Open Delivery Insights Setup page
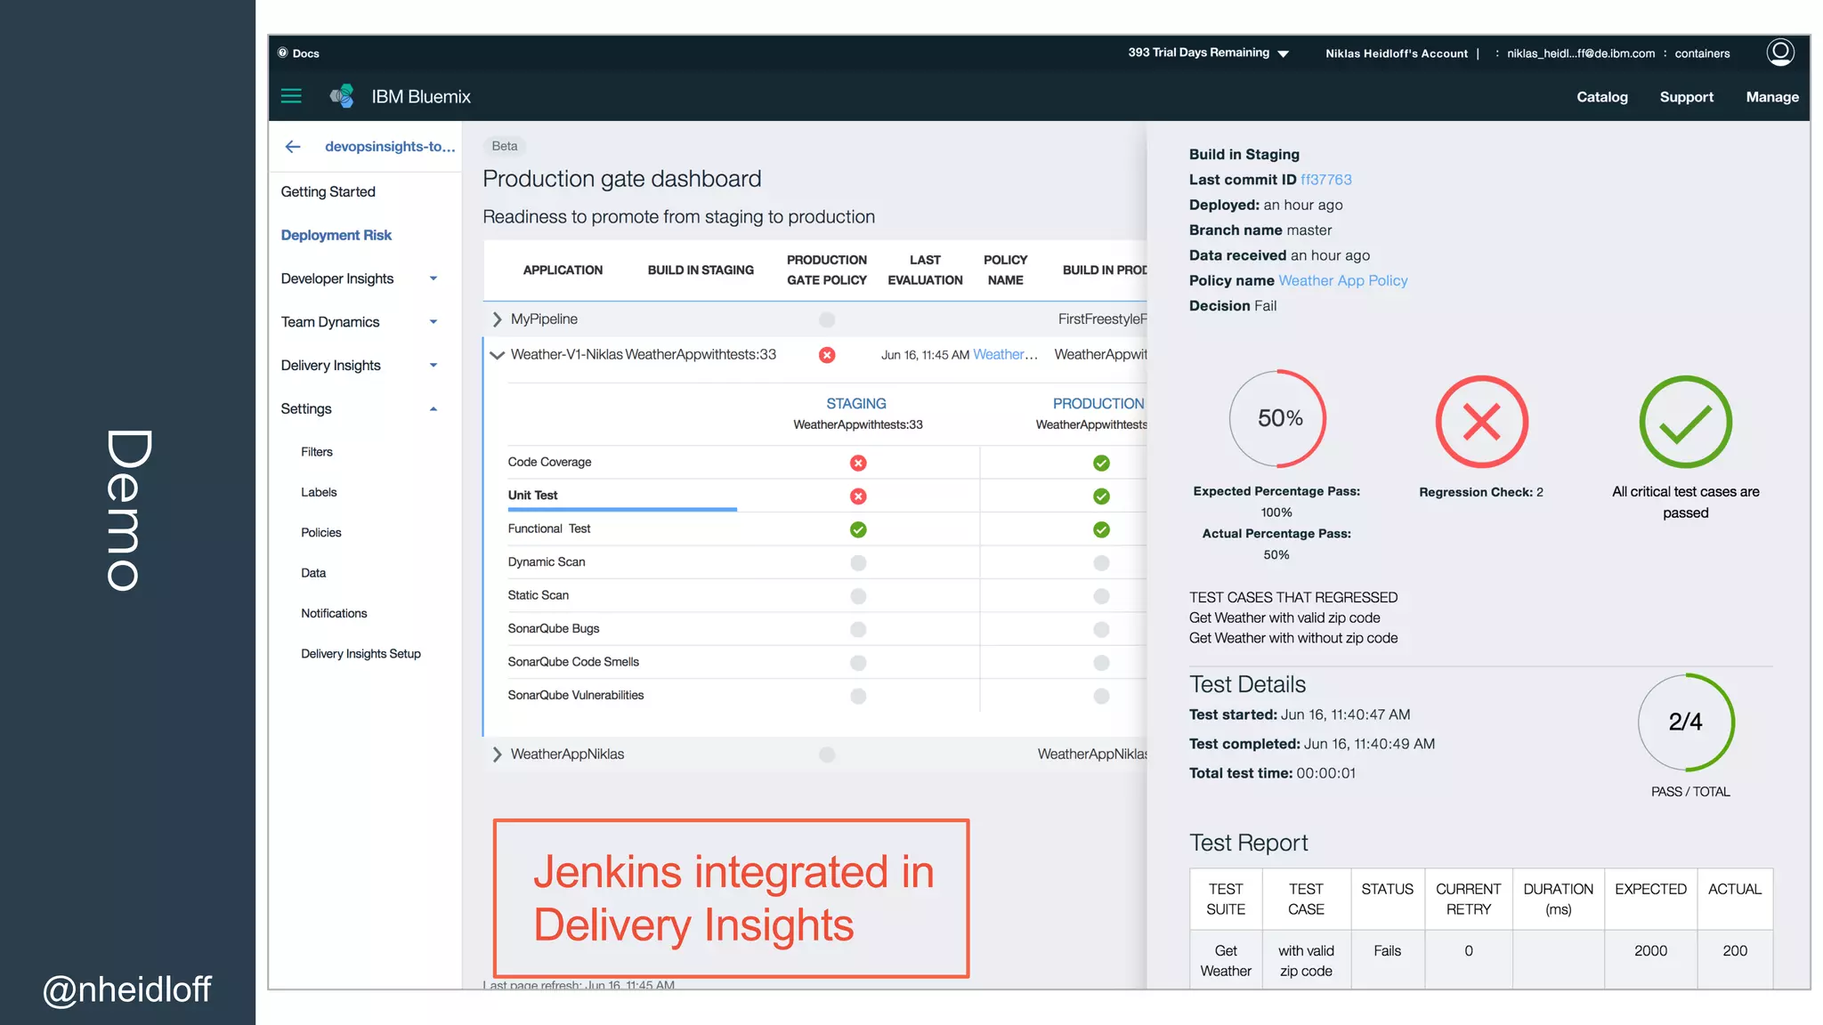Image resolution: width=1823 pixels, height=1025 pixels. tap(361, 653)
